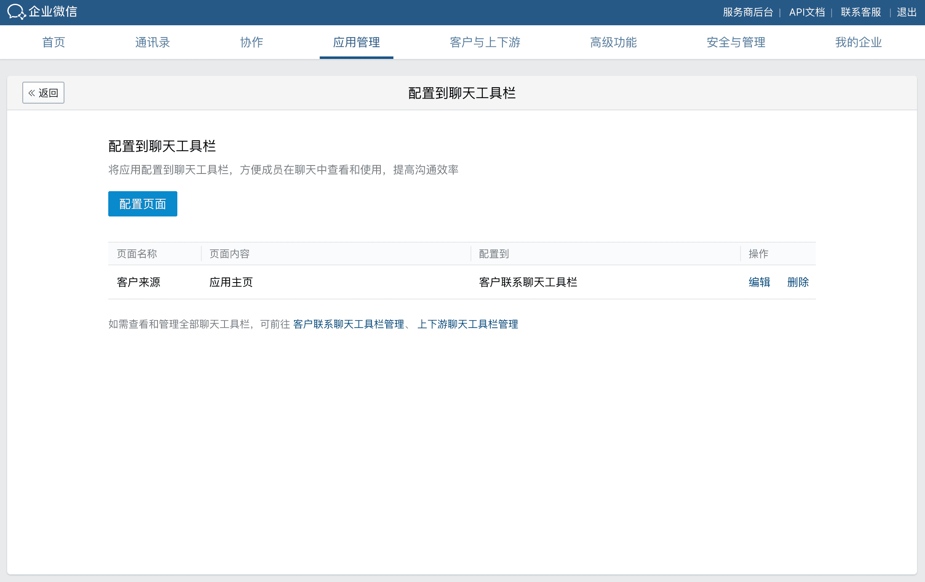
Task: Open 服务商后台 link
Action: click(x=748, y=12)
